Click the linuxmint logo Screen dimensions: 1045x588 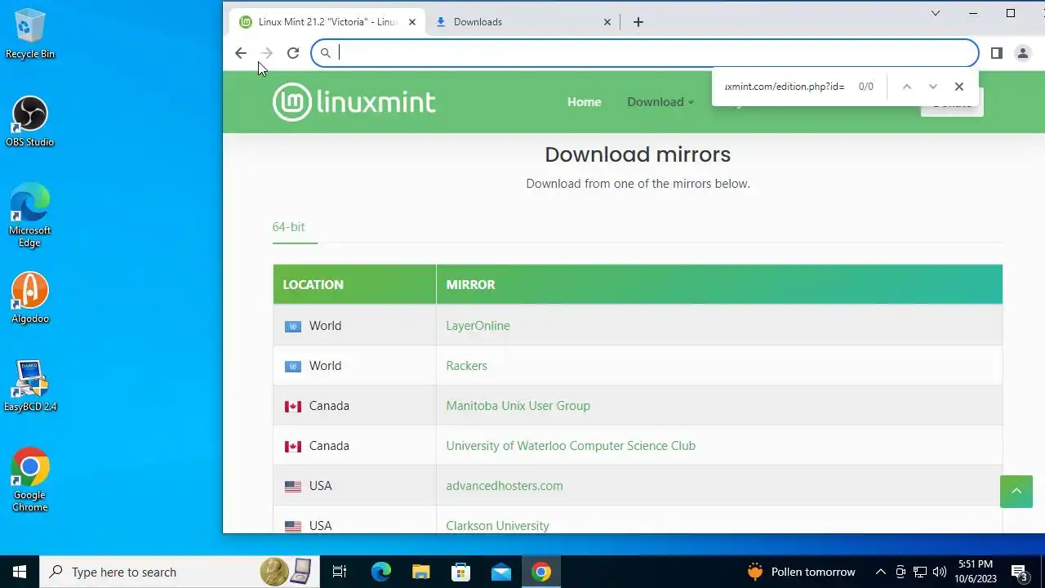(354, 102)
